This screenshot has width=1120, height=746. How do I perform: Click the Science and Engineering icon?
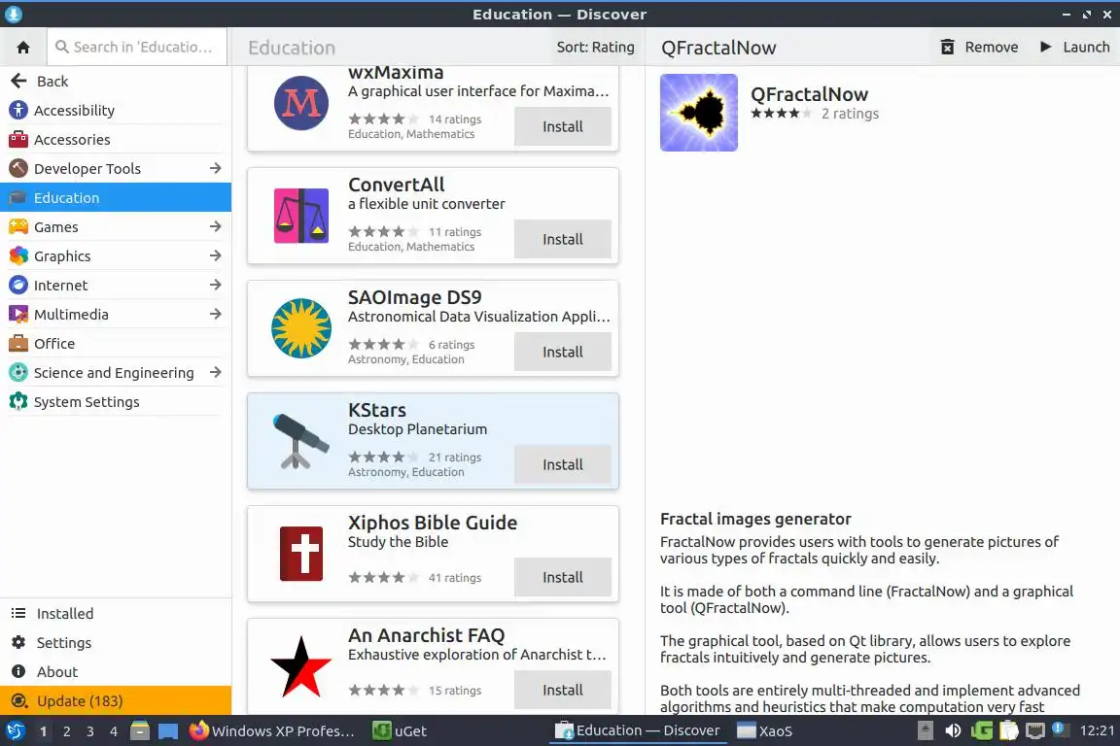17,373
